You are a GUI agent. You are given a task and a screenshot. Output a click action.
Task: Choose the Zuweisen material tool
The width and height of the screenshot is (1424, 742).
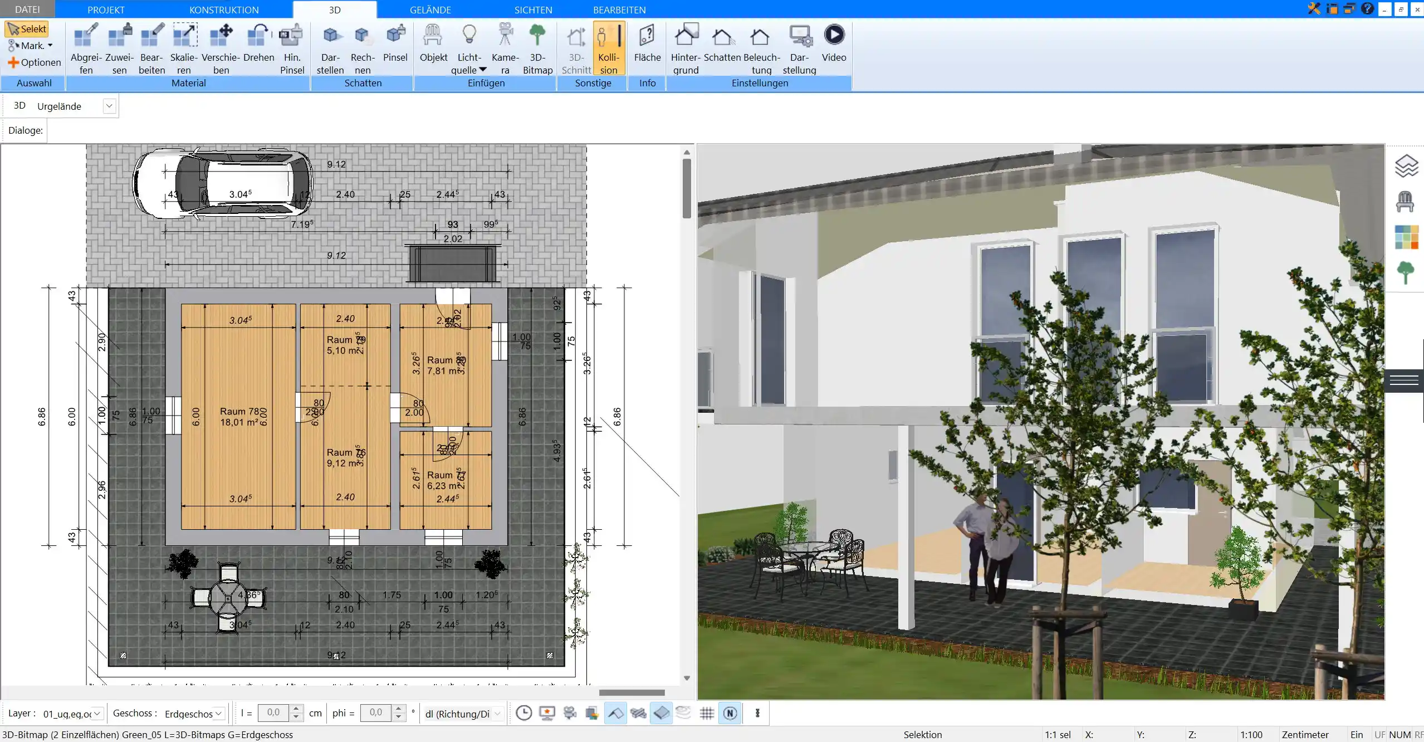click(x=119, y=48)
